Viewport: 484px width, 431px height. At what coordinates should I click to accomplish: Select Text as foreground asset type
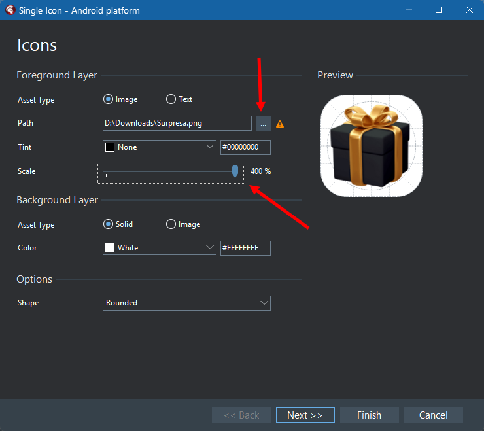pyautogui.click(x=179, y=99)
